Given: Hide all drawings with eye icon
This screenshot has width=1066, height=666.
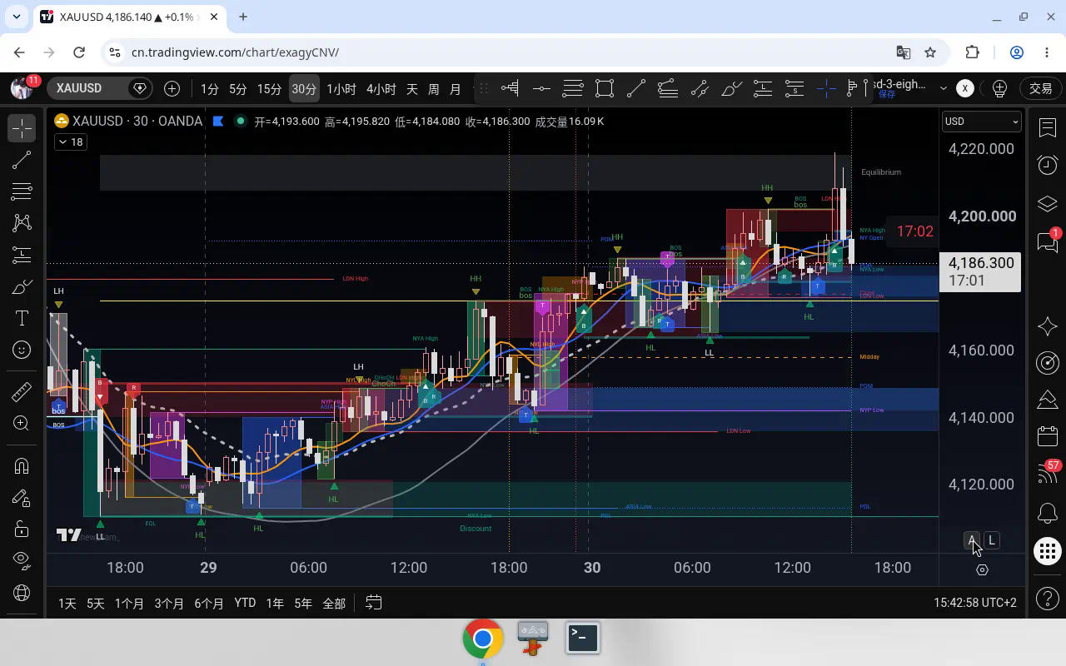Looking at the screenshot, I should pos(22,561).
